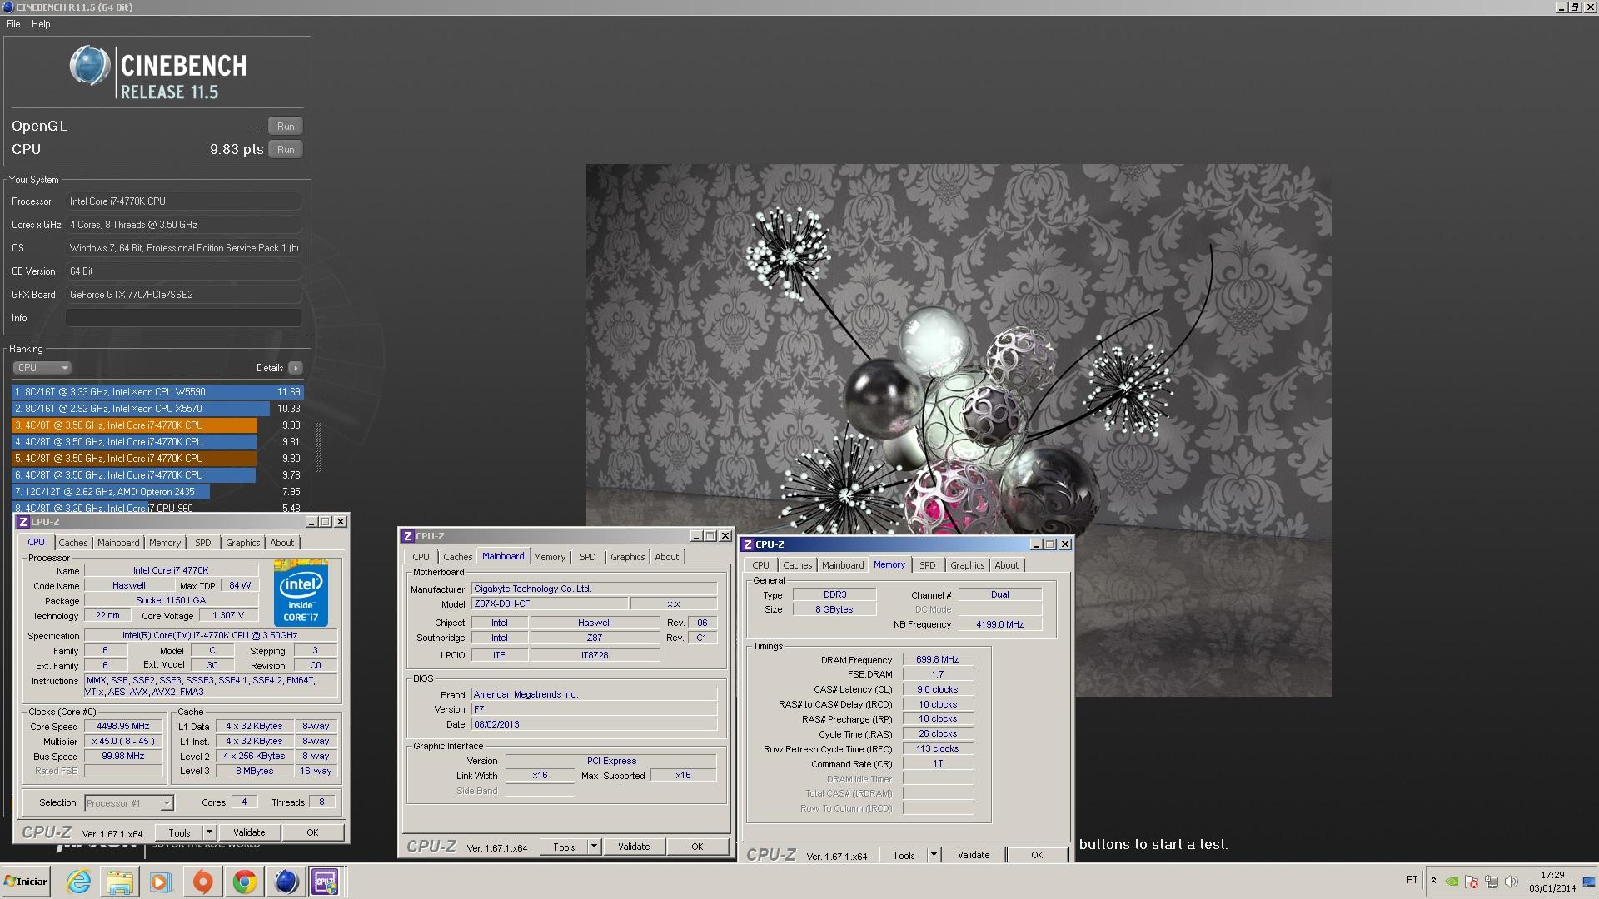This screenshot has height=899, width=1599.
Task: Click the network connection tray icon
Action: tap(1492, 882)
